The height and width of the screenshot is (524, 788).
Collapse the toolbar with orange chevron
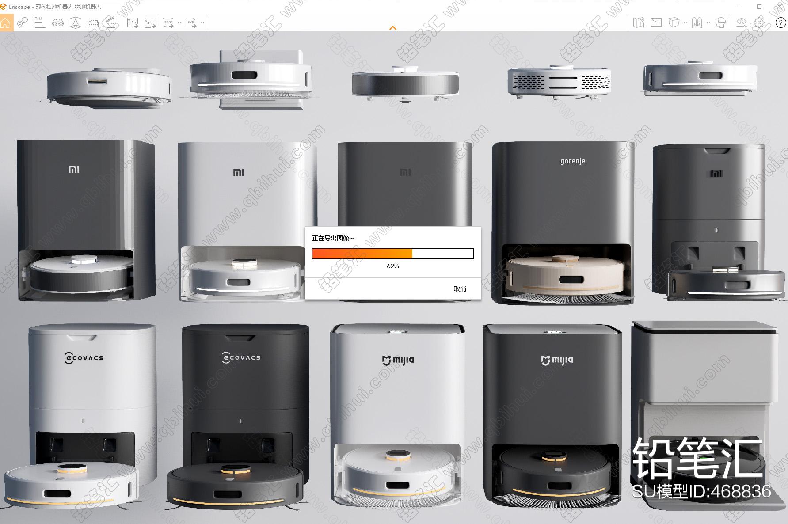[392, 28]
